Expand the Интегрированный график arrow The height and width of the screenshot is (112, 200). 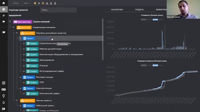point(24,71)
